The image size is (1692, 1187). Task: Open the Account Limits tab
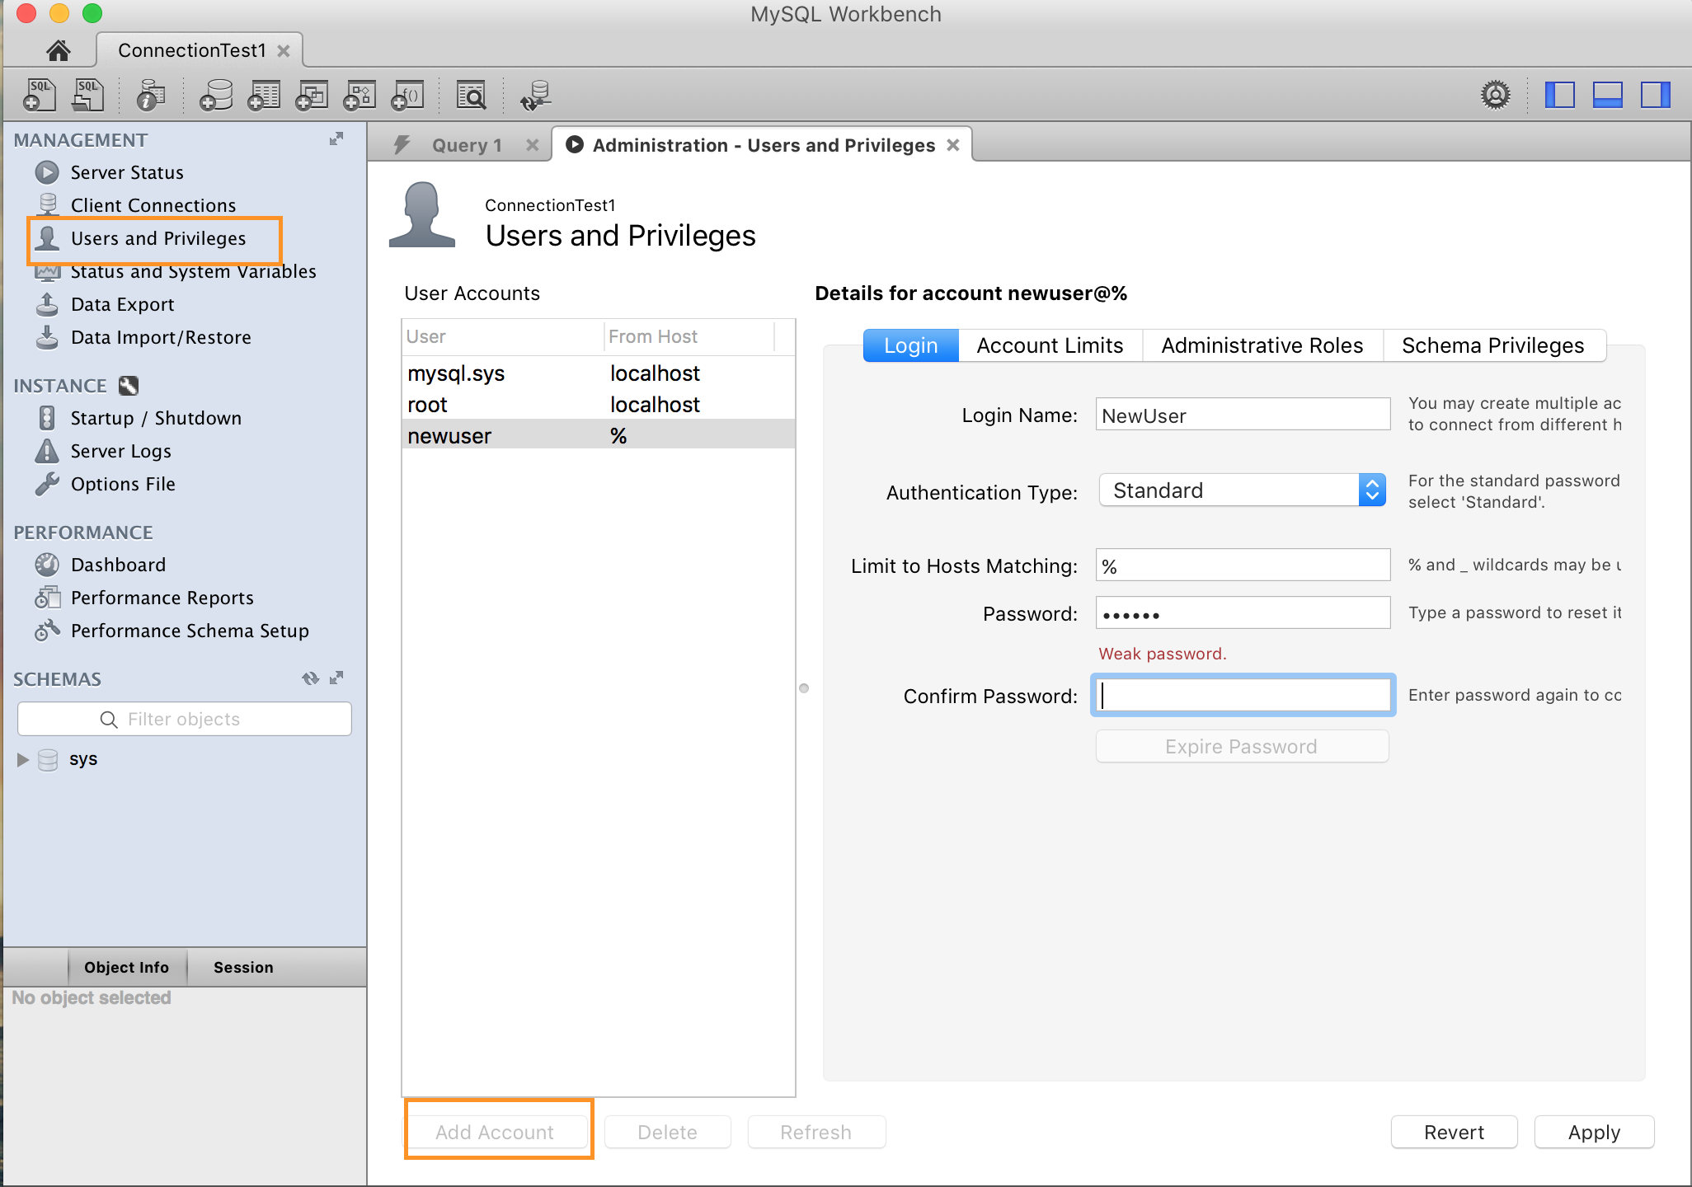[1050, 345]
